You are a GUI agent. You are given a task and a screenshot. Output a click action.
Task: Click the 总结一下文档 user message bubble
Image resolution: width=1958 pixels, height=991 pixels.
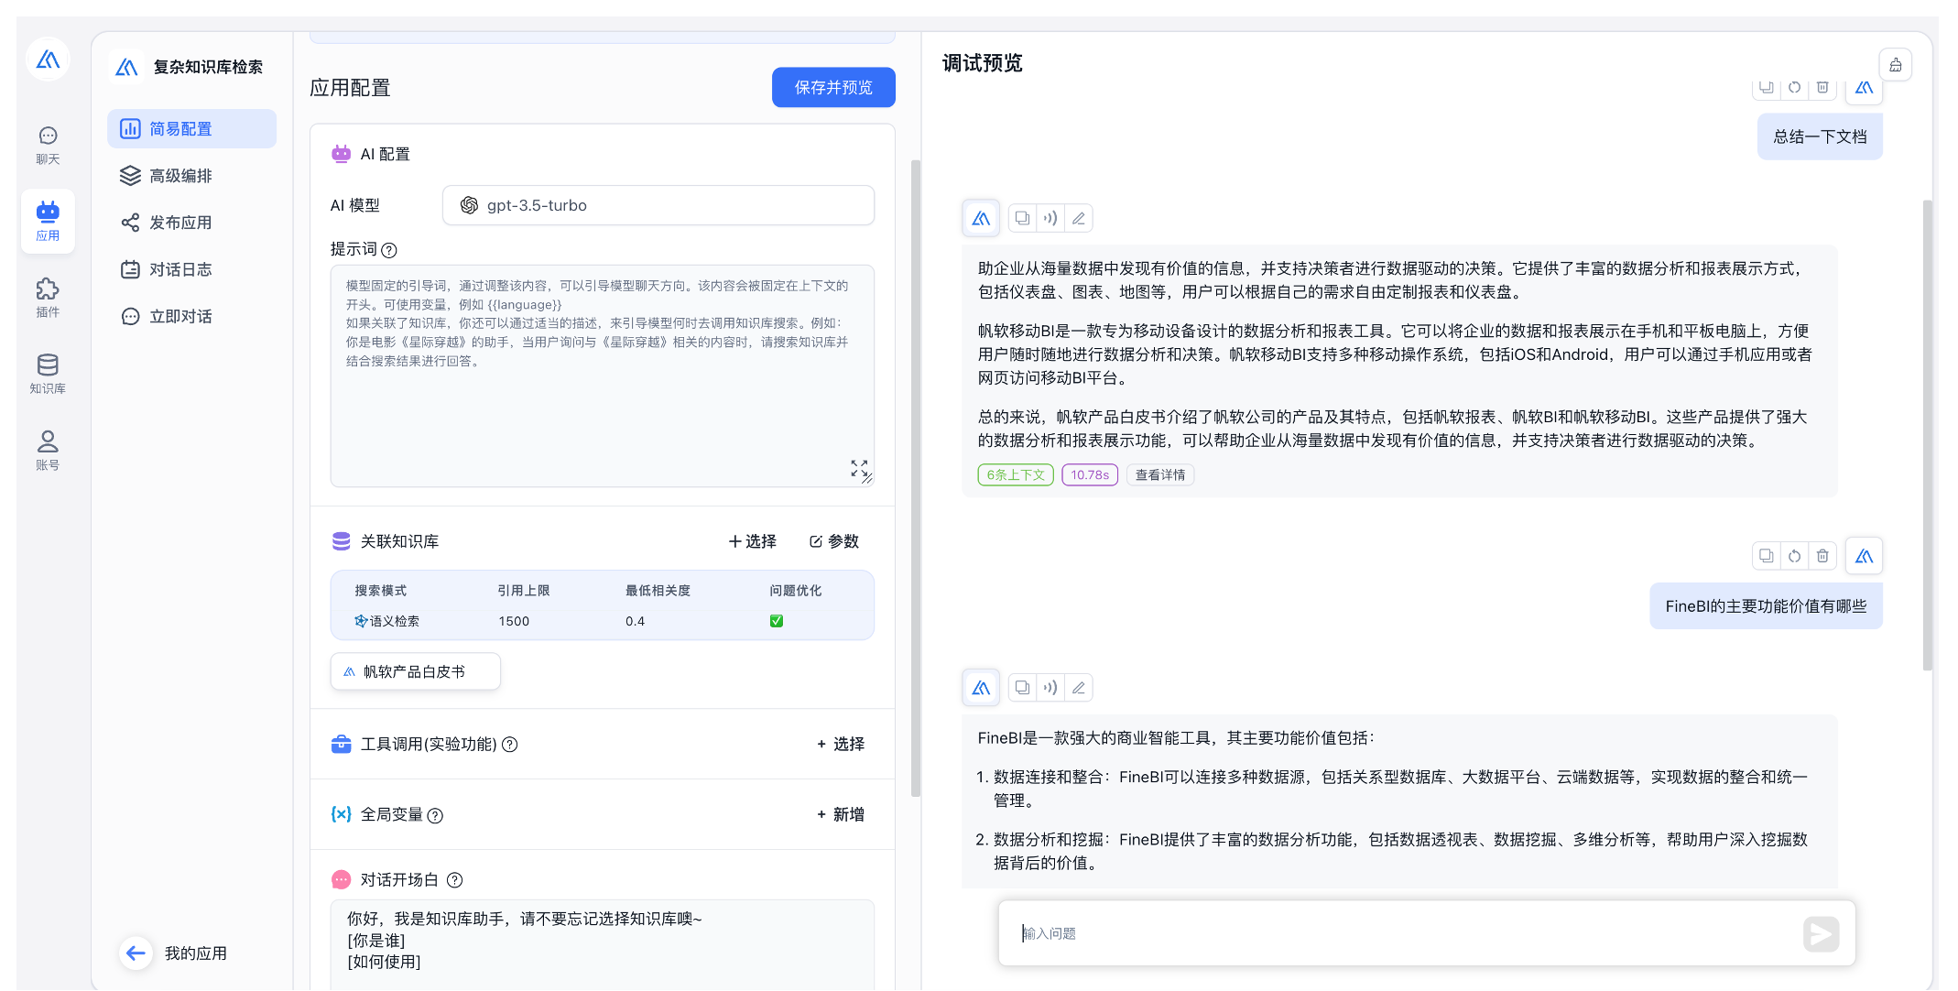1820,136
